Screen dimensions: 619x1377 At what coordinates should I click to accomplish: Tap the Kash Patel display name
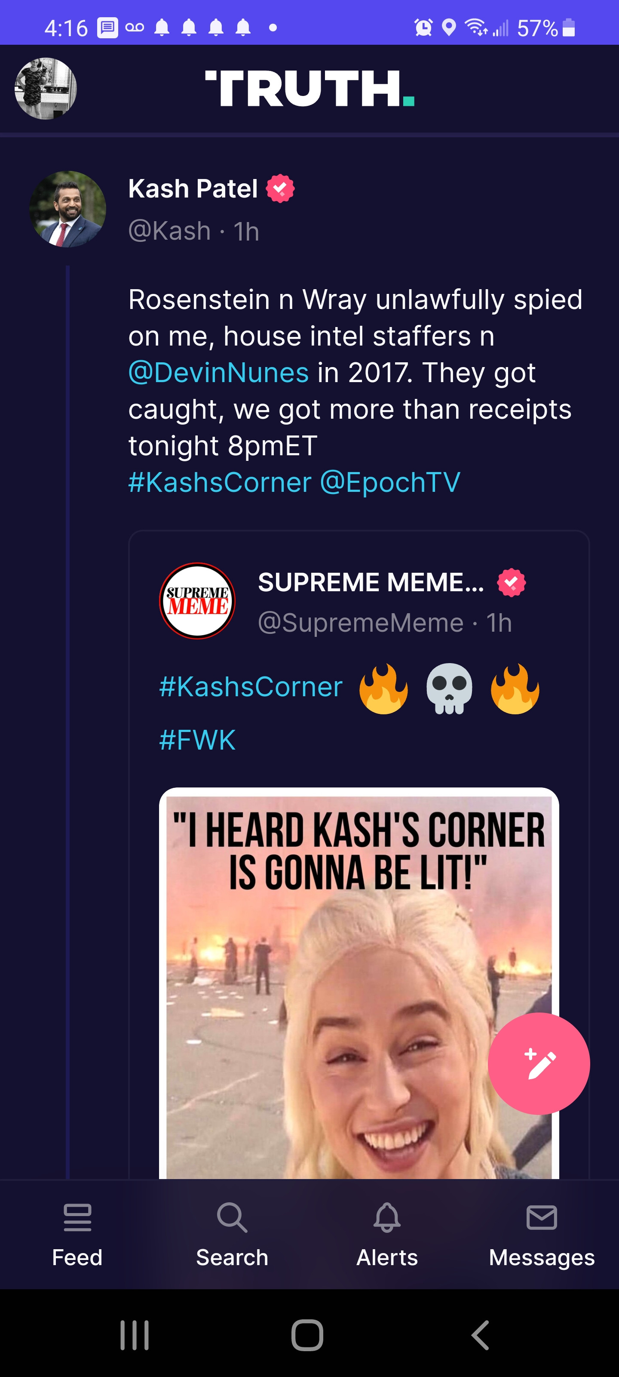(193, 189)
